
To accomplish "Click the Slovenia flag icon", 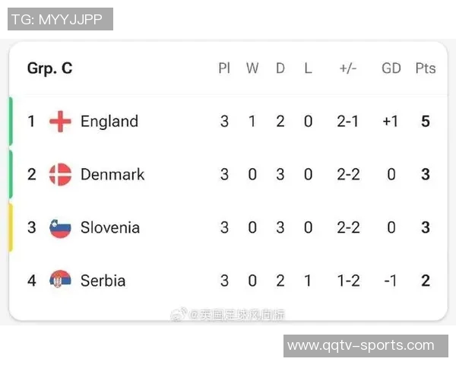I will coord(60,227).
